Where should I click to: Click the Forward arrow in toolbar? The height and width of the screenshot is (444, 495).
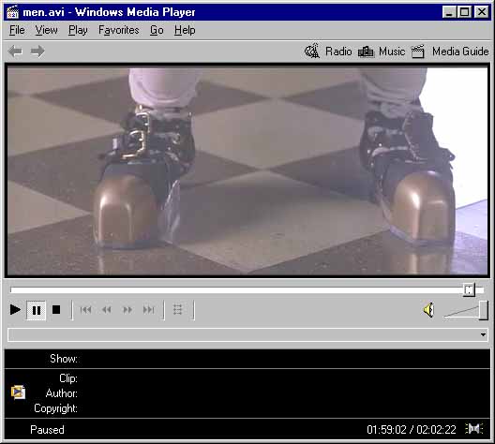point(37,52)
